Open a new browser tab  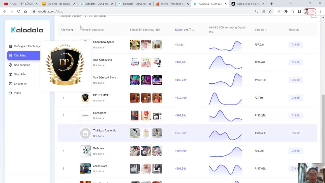click(271, 4)
